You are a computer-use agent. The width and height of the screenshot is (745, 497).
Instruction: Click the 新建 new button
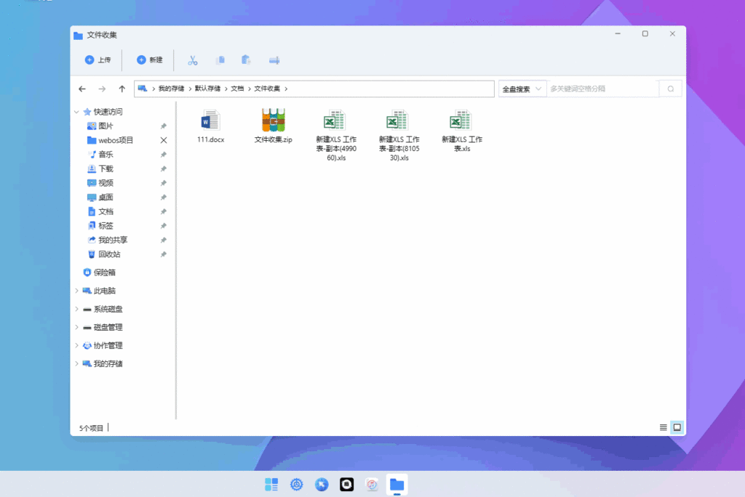point(150,60)
